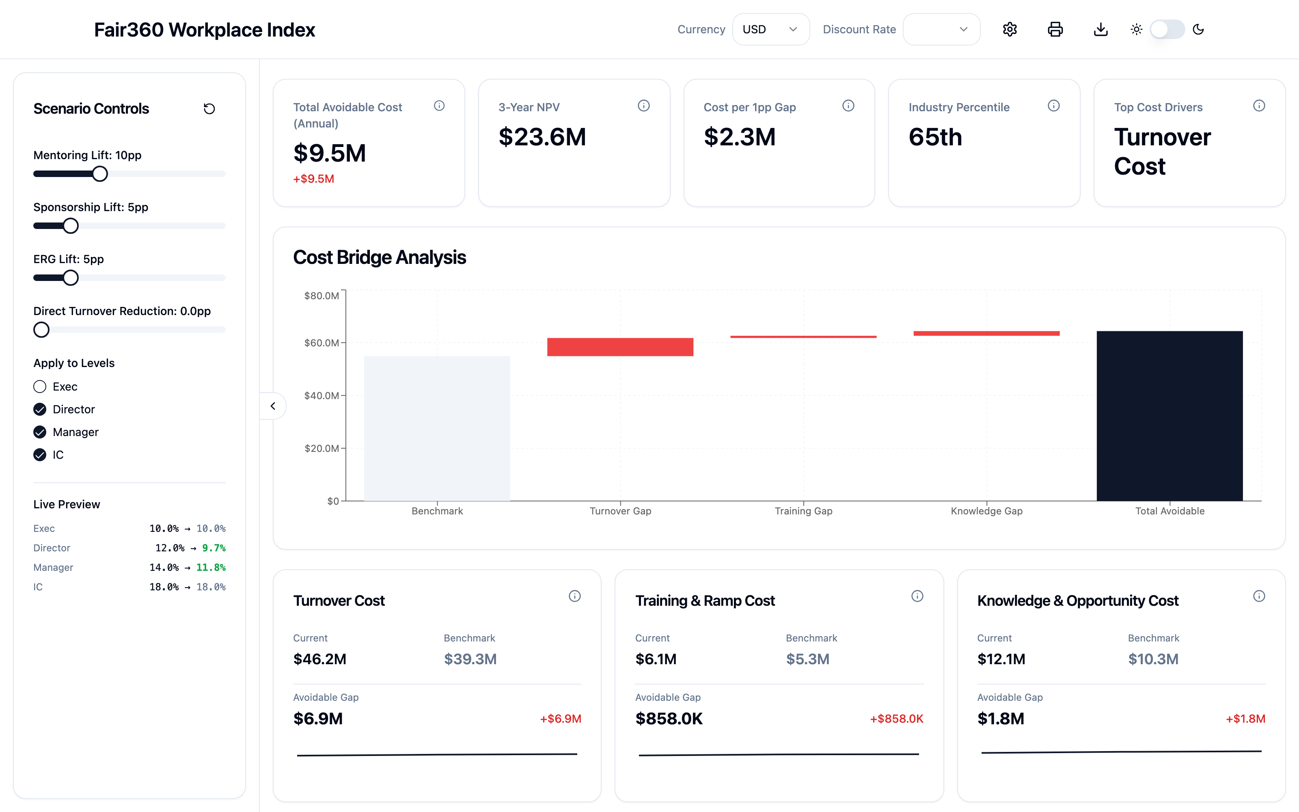Image resolution: width=1299 pixels, height=812 pixels.
Task: Click the red Turnover Gap bar
Action: click(x=620, y=347)
